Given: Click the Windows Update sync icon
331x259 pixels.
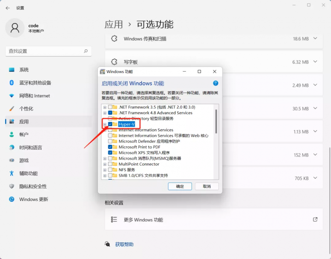Looking at the screenshot, I should tap(12, 199).
